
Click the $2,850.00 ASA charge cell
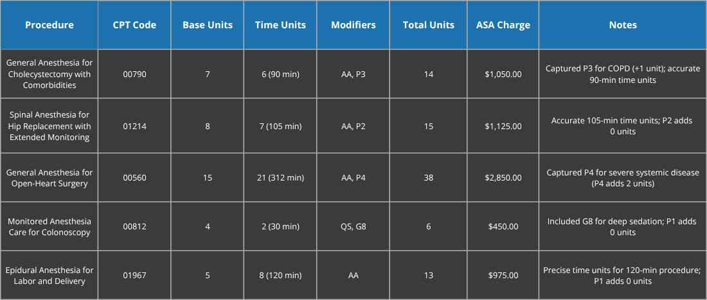point(503,178)
